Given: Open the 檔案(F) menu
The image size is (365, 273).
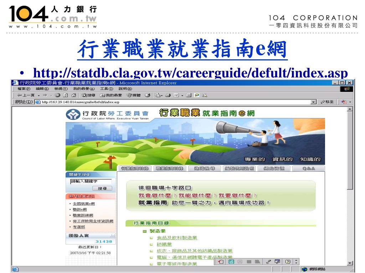Looking at the screenshot, I should pyautogui.click(x=24, y=89).
